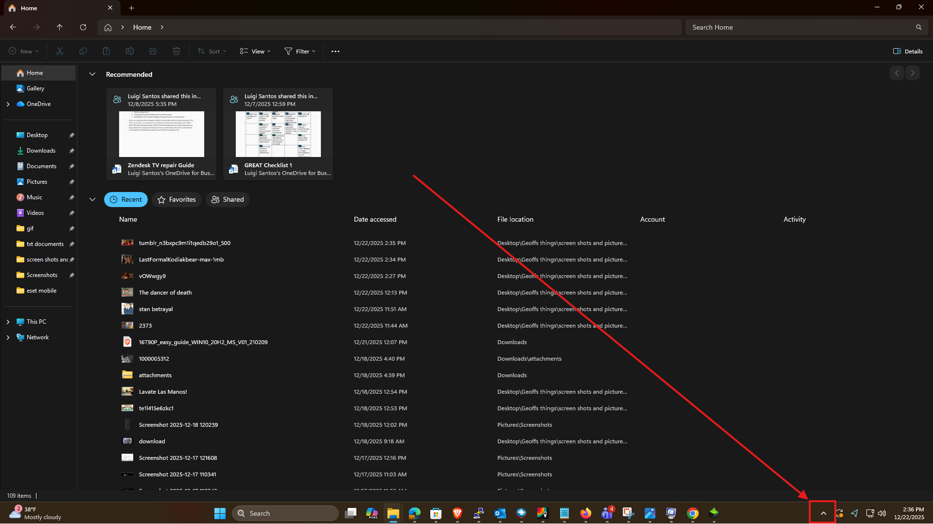The image size is (933, 524).
Task: Click the taskbar Search box
Action: (285, 513)
